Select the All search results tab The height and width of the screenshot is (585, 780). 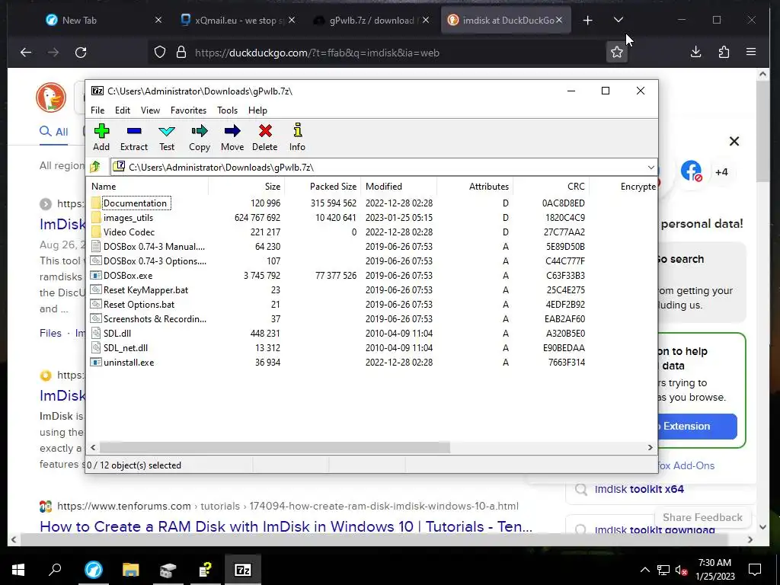pos(54,132)
